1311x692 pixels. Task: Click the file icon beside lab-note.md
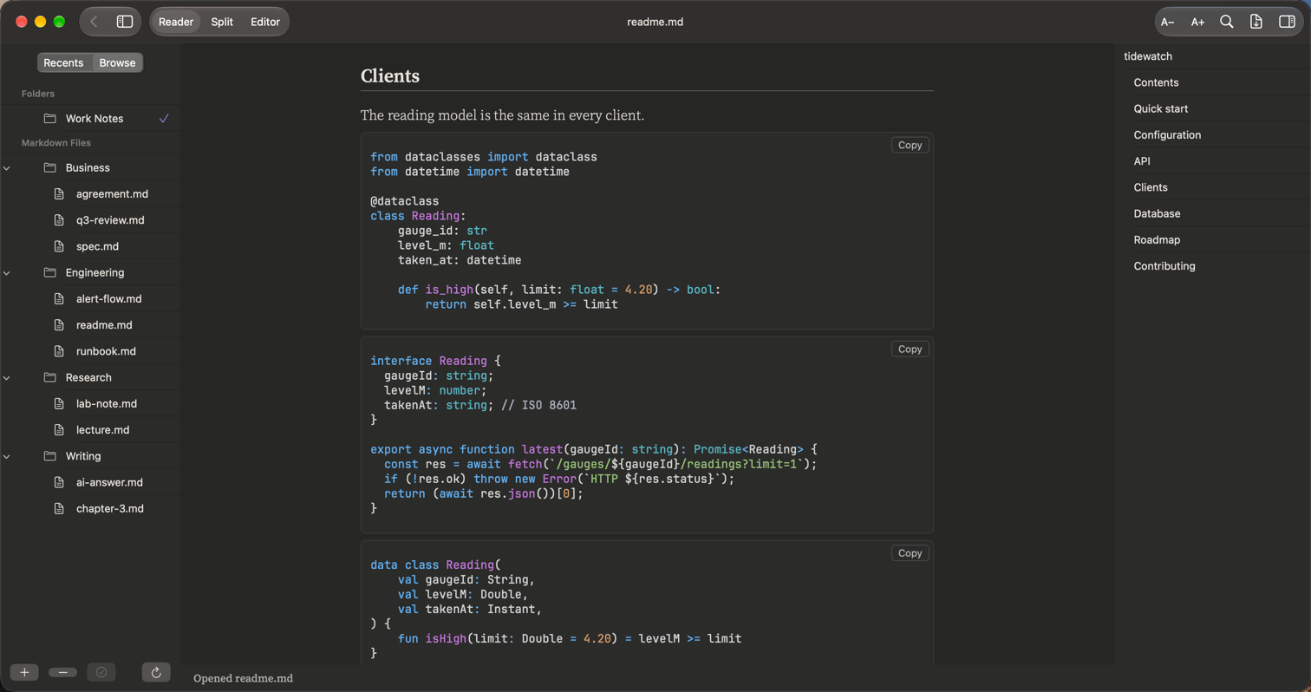tap(59, 404)
